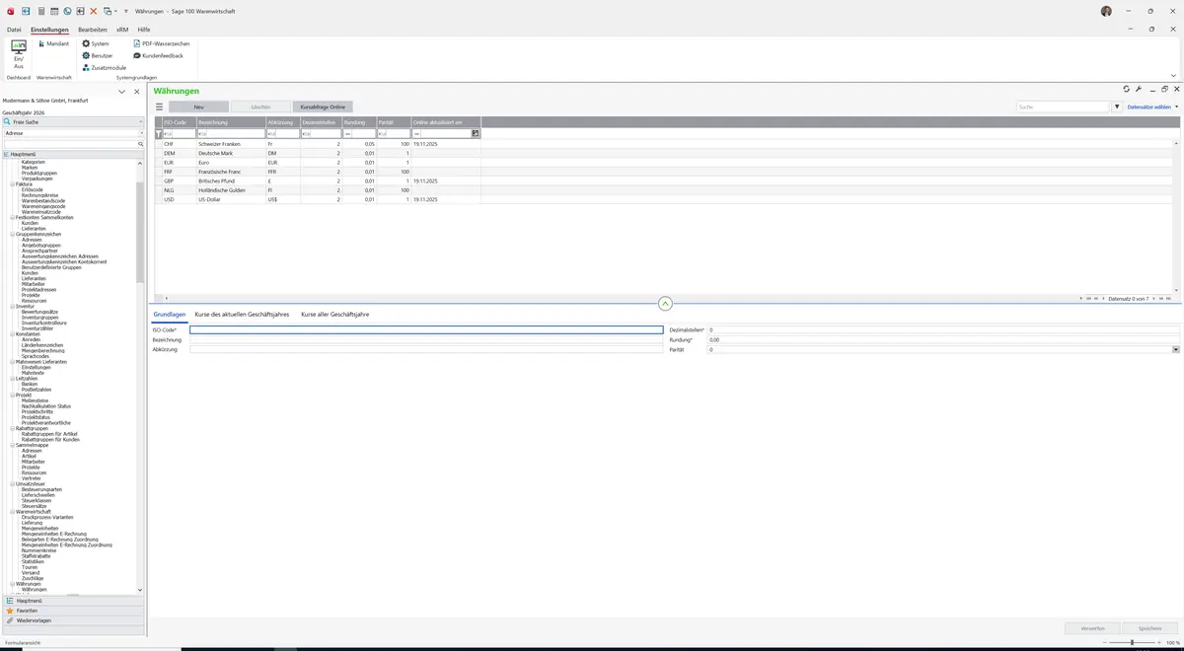The image size is (1184, 651).
Task: Open Kundenfeedback in the ribbon
Action: click(158, 55)
